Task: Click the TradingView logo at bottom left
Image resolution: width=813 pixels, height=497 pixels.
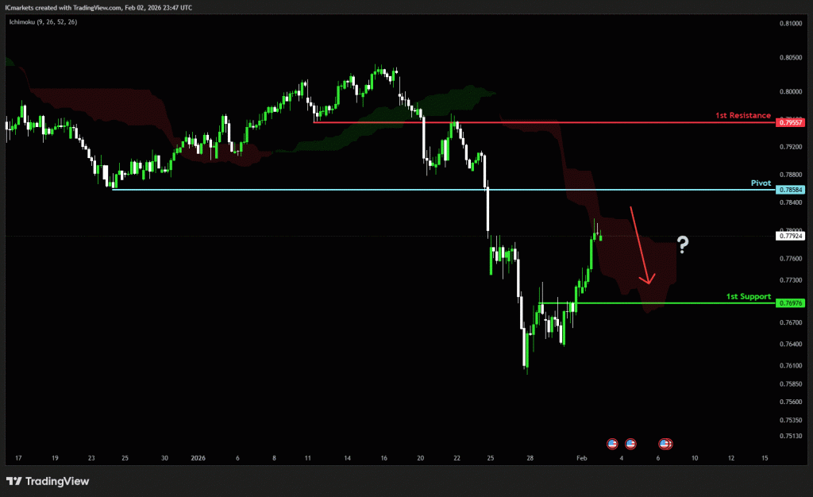Action: pos(48,481)
